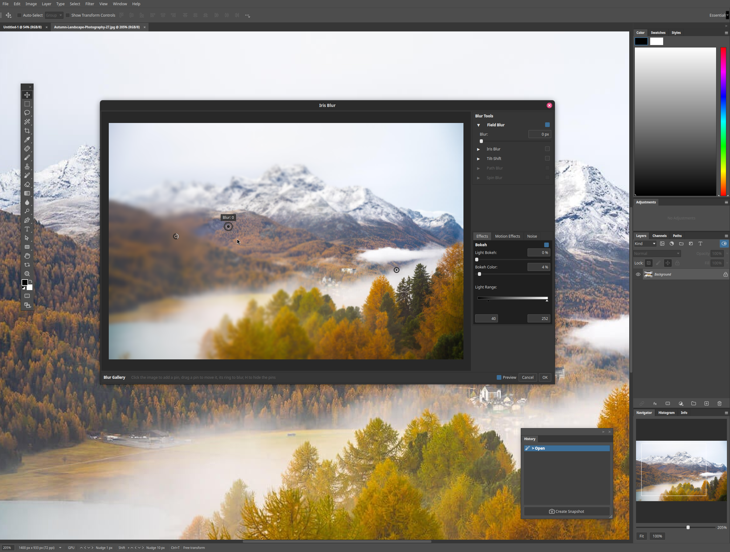The width and height of the screenshot is (730, 552).
Task: Open the Filter menu
Action: pyautogui.click(x=89, y=4)
